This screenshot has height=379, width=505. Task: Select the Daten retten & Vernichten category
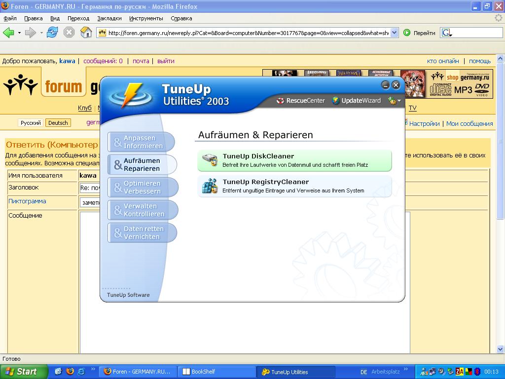click(142, 233)
